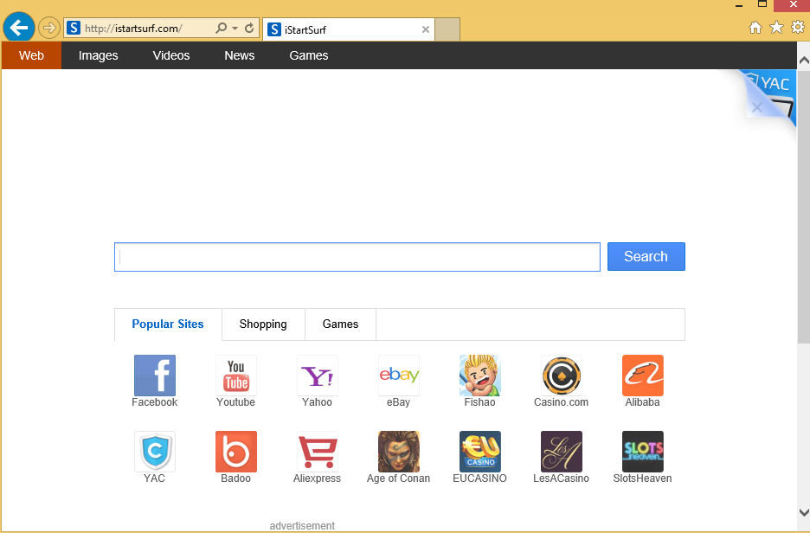Image resolution: width=810 pixels, height=533 pixels.
Task: Open the YAC shield icon
Action: pyautogui.click(x=154, y=452)
